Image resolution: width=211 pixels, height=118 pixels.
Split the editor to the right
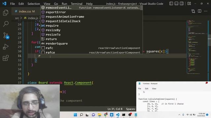pos(199,11)
